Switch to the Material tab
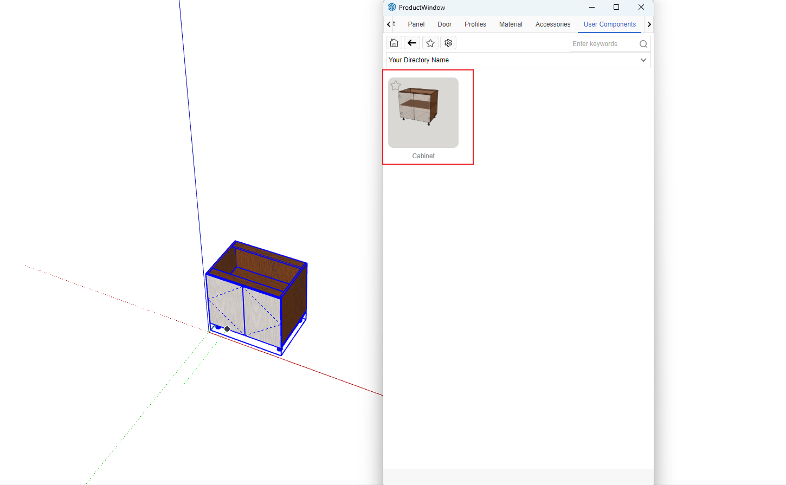 (x=511, y=24)
